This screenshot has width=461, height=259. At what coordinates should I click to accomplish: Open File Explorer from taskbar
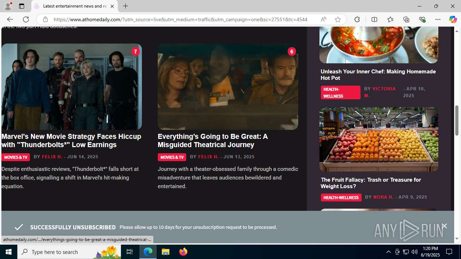pos(166,252)
